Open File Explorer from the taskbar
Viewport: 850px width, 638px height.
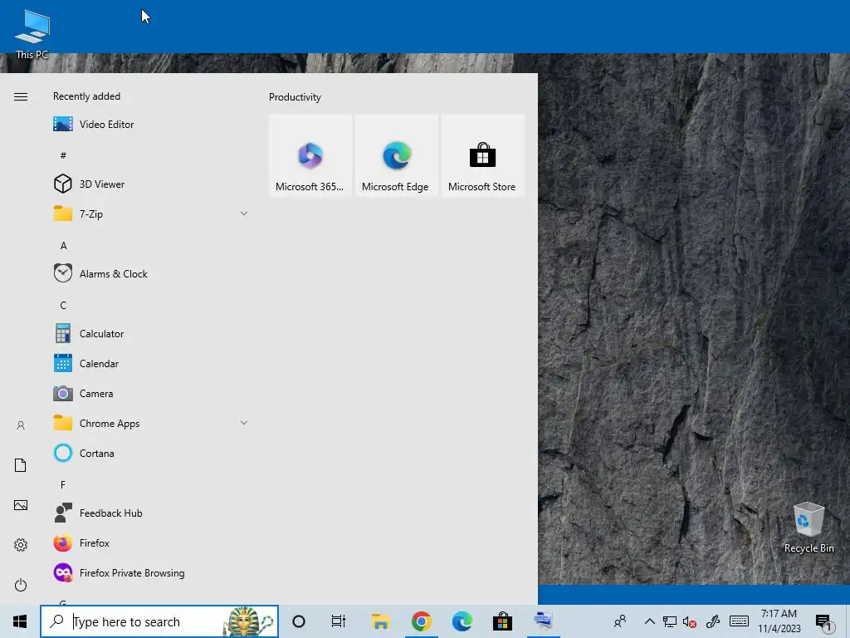click(380, 621)
